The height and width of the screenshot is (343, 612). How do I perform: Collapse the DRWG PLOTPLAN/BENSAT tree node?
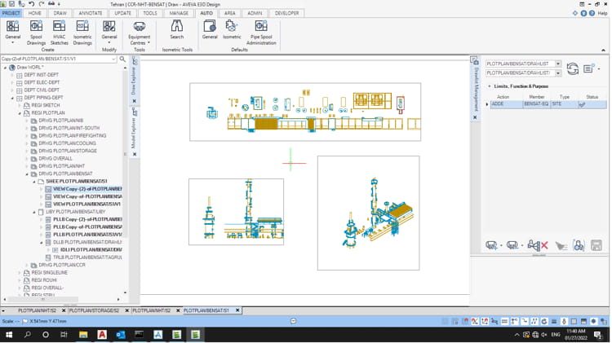pyautogui.click(x=28, y=174)
